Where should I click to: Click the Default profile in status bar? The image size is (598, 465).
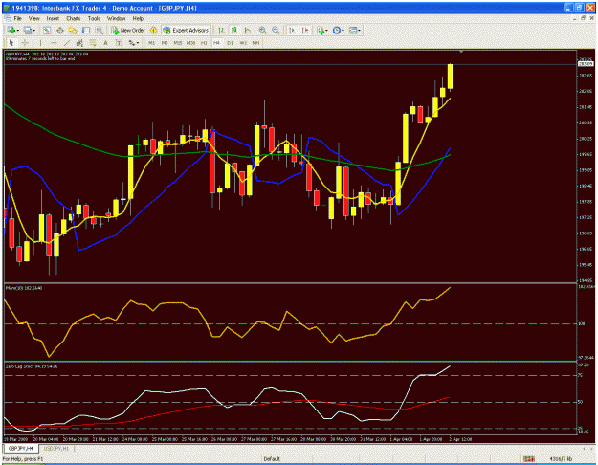coord(272,459)
